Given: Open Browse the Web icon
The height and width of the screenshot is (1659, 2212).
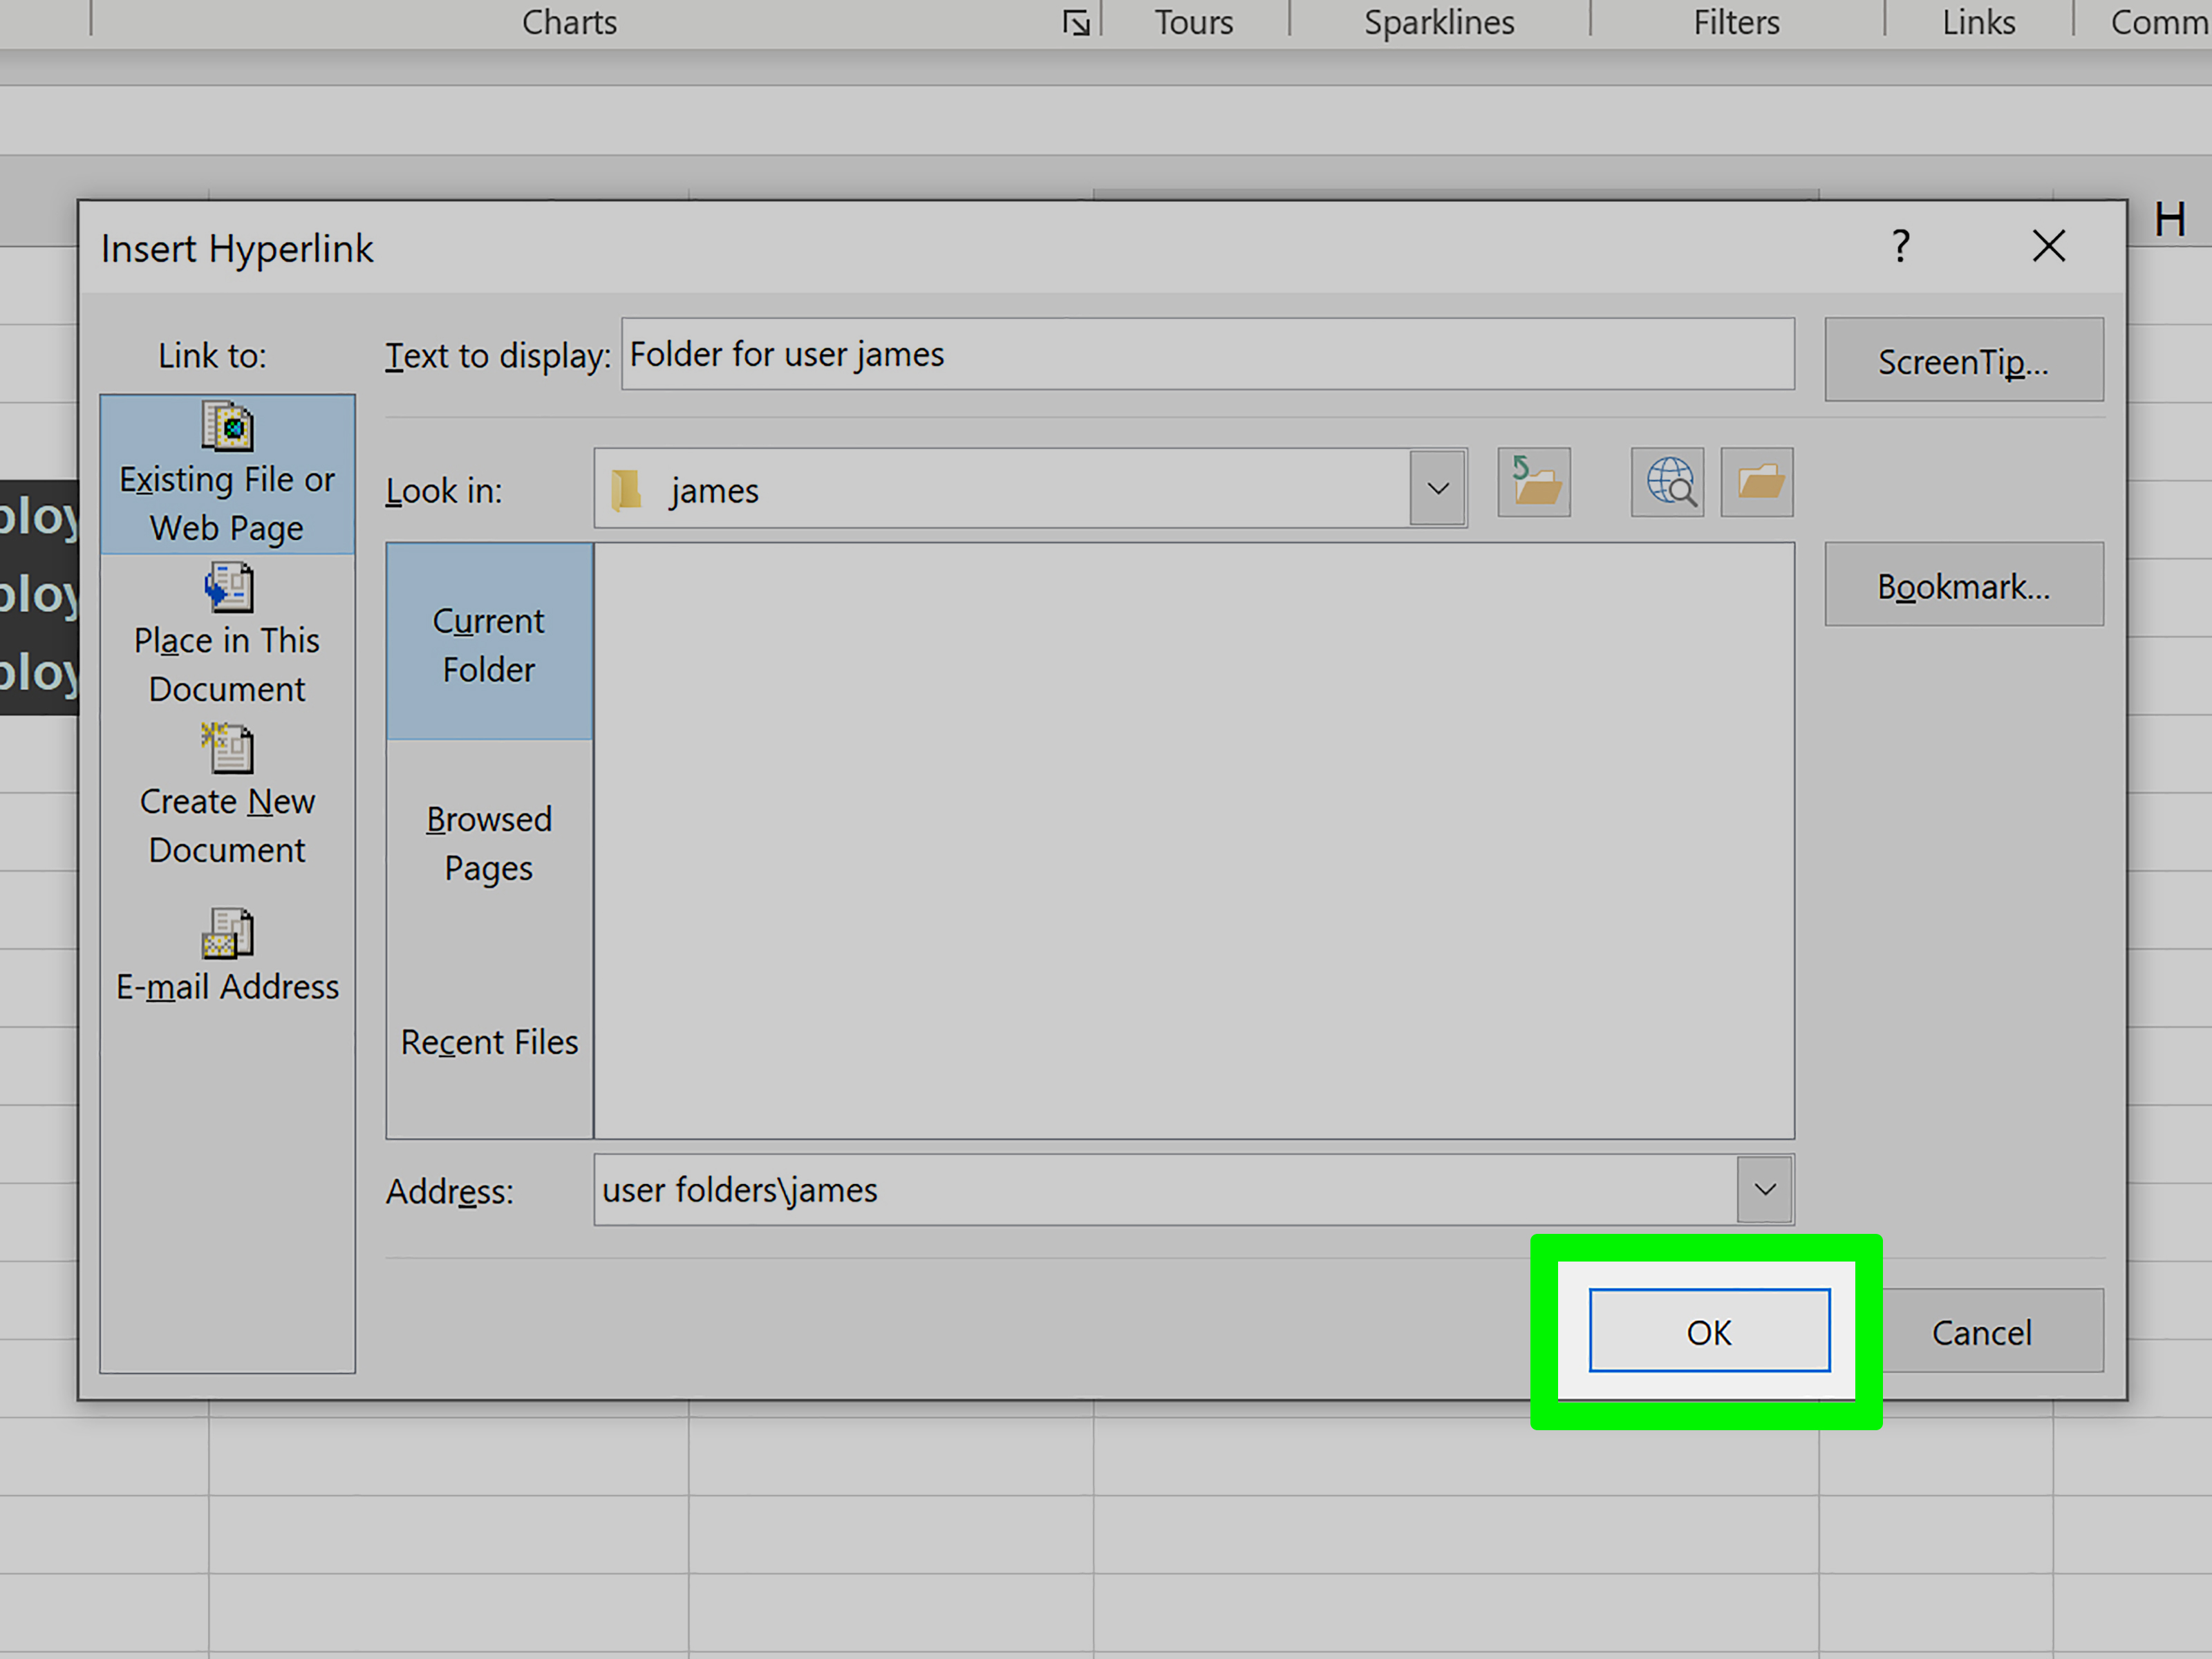Looking at the screenshot, I should pos(1668,483).
